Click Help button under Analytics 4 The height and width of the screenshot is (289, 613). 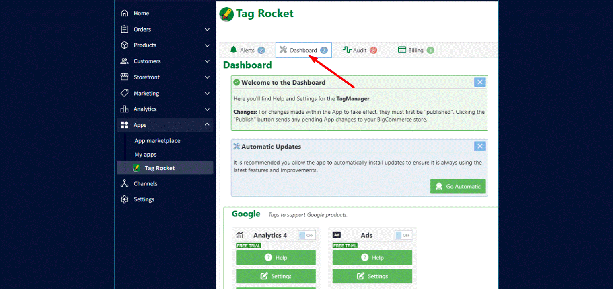click(x=276, y=258)
